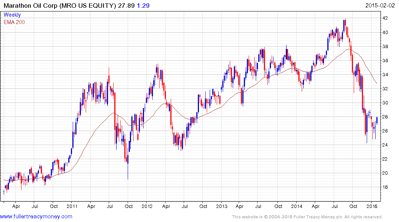Click the EMA 200 legend label

(14, 22)
